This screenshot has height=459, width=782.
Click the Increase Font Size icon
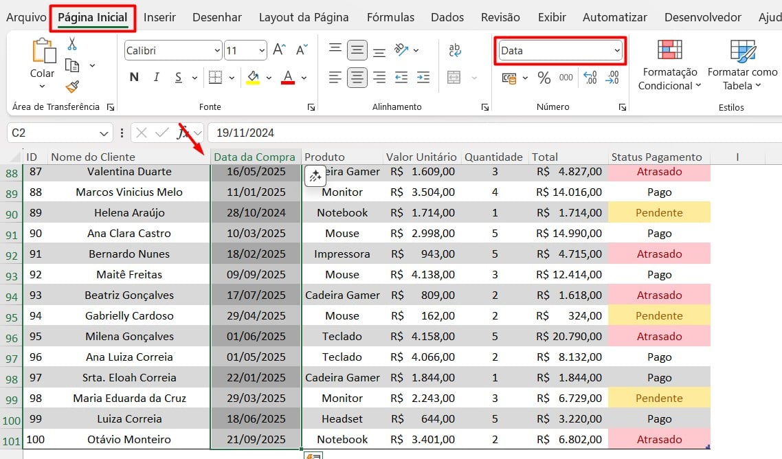click(279, 50)
